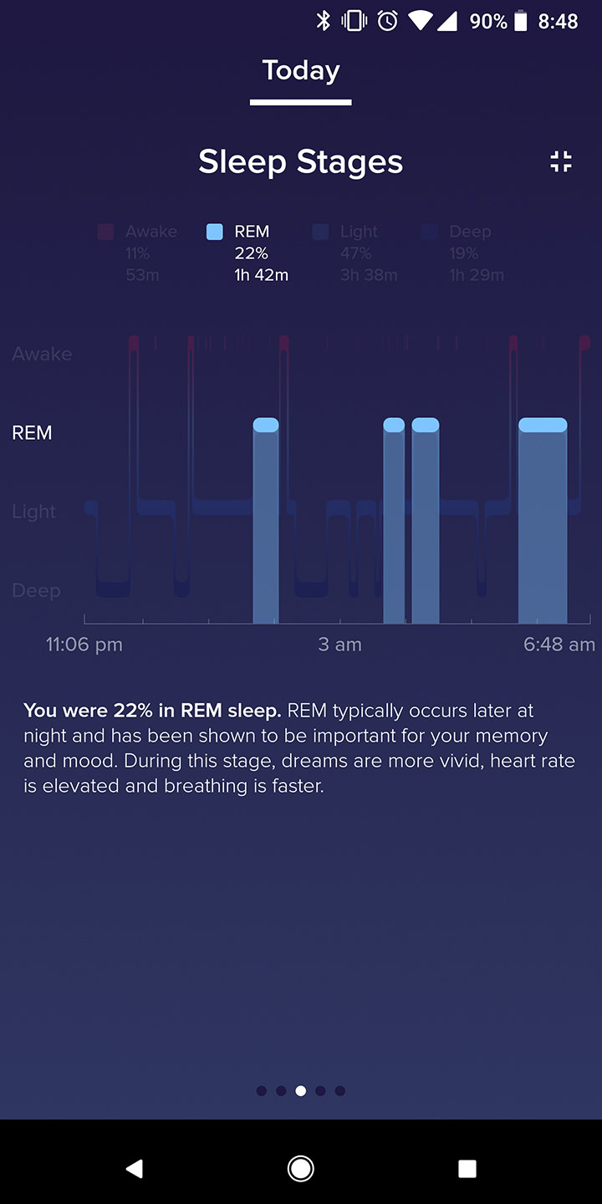
Task: Tap the Wi-Fi signal status icon
Action: coord(420,21)
